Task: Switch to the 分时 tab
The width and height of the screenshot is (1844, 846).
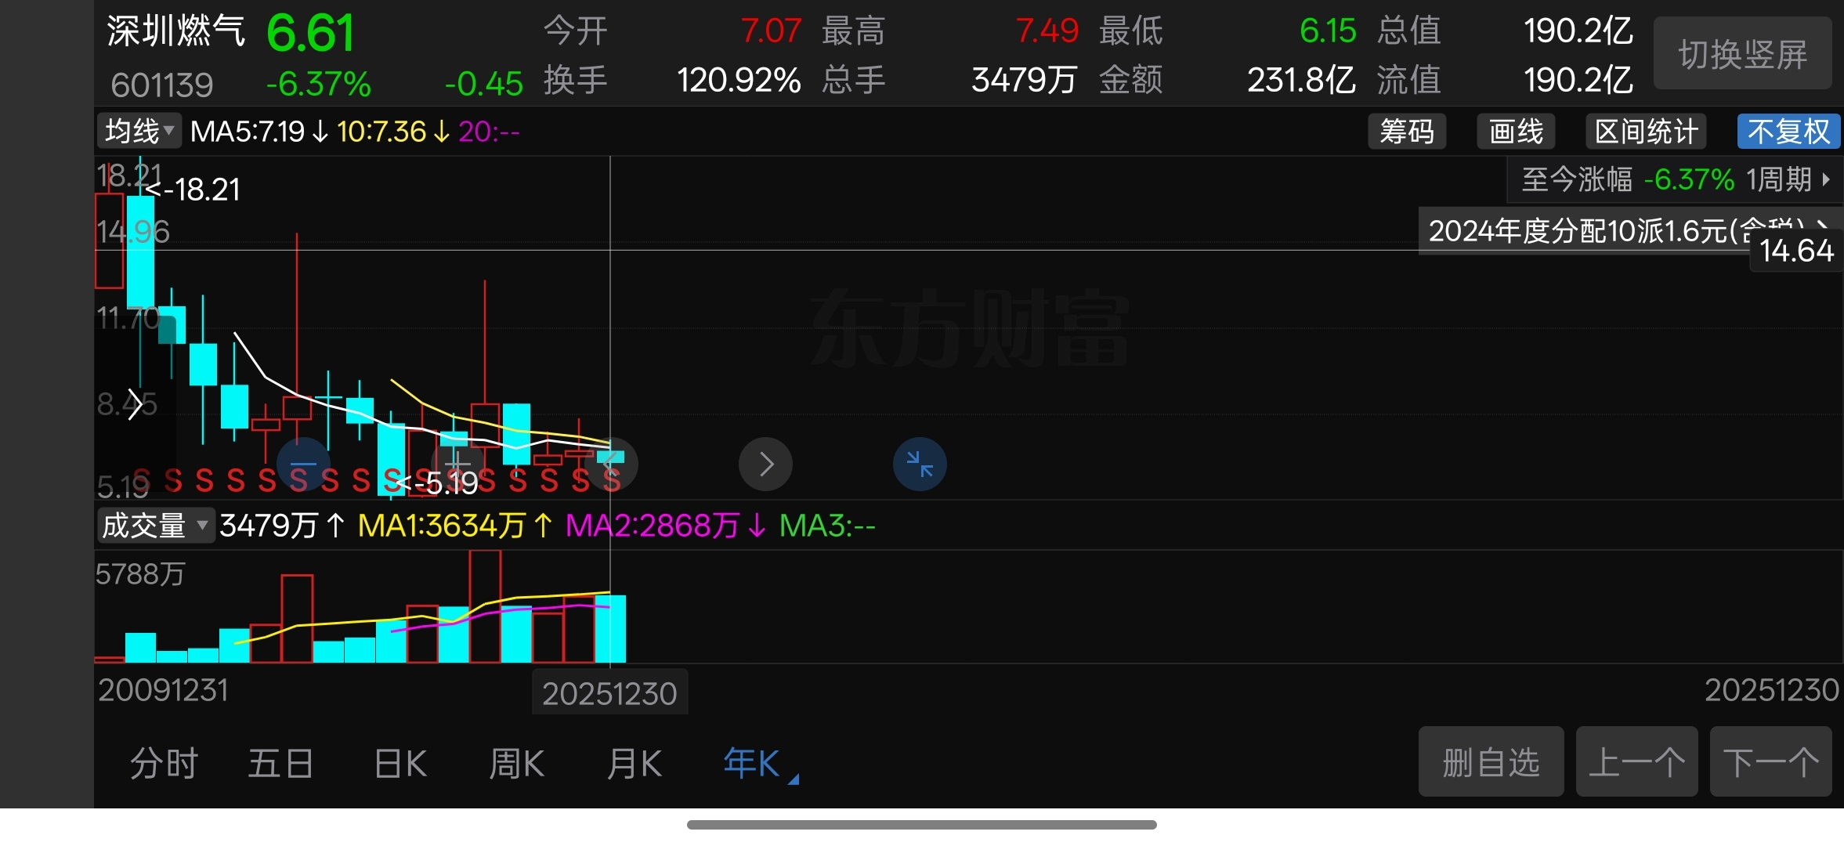Action: 164,764
